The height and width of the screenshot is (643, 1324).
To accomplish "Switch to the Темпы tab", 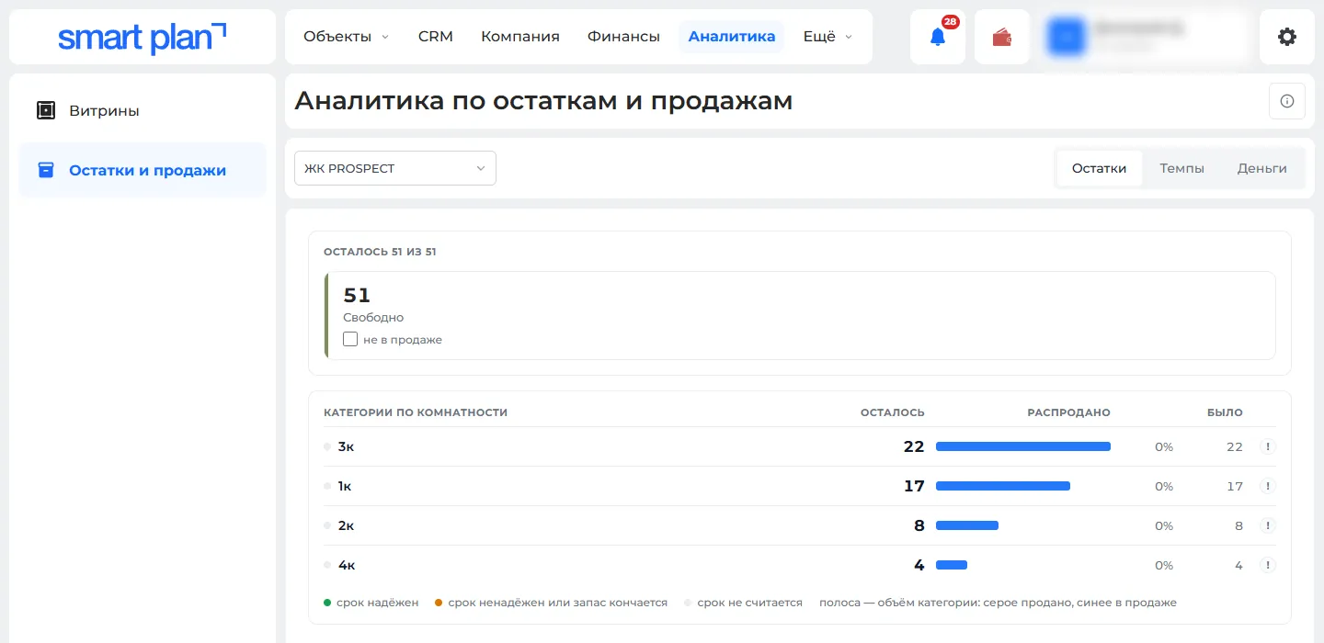I will click(1182, 168).
